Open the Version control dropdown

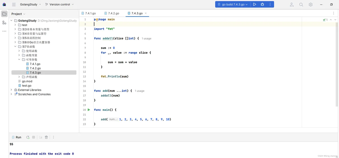point(59,5)
